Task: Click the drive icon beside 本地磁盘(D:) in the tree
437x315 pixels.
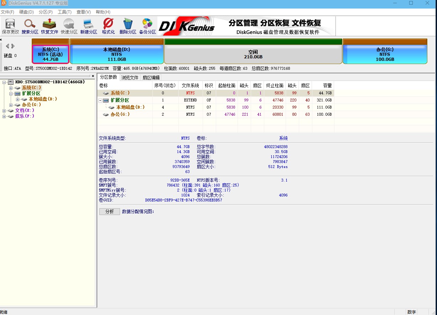Action: 24,99
